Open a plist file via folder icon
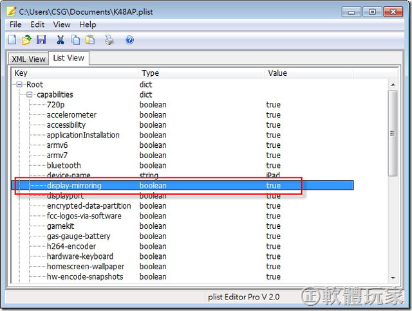The height and width of the screenshot is (311, 412). click(26, 40)
